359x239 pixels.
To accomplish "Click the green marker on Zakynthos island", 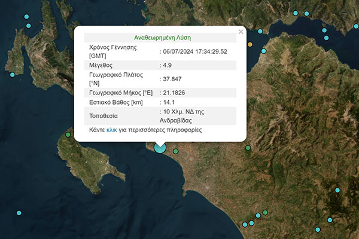I will 68,134.
